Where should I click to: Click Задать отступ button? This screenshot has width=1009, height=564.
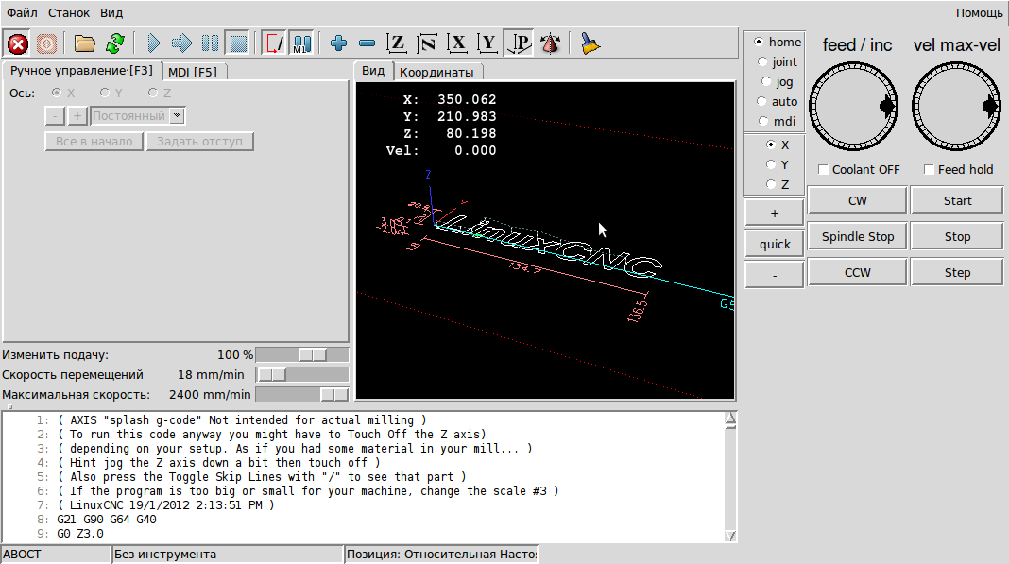pos(199,142)
